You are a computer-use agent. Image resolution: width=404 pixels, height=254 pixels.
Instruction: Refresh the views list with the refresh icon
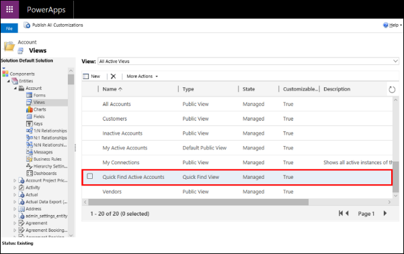(x=392, y=89)
